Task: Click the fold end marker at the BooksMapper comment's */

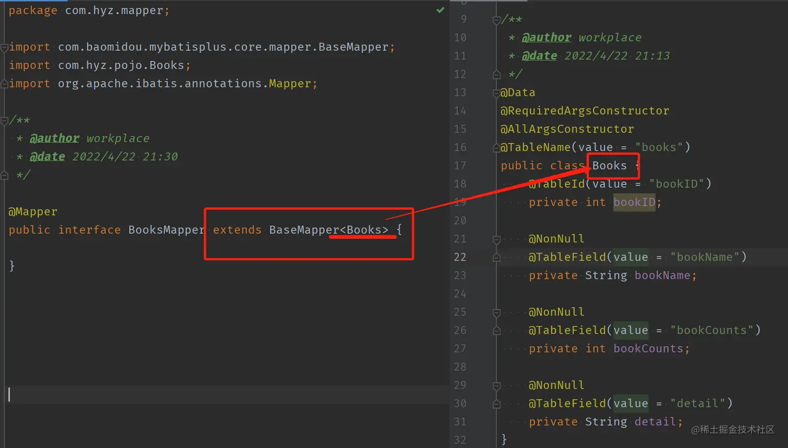Action: point(4,175)
